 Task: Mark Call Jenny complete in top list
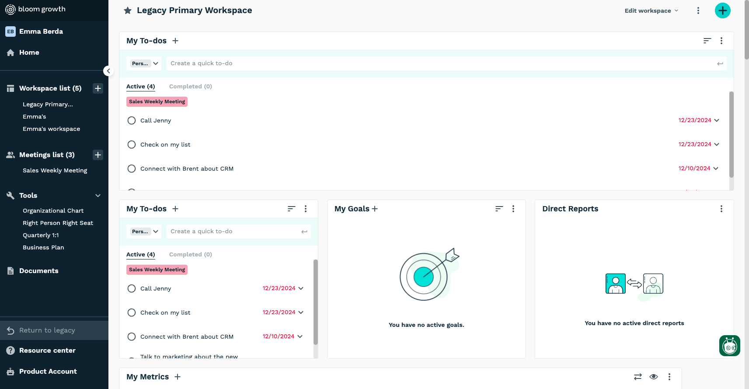click(x=132, y=120)
